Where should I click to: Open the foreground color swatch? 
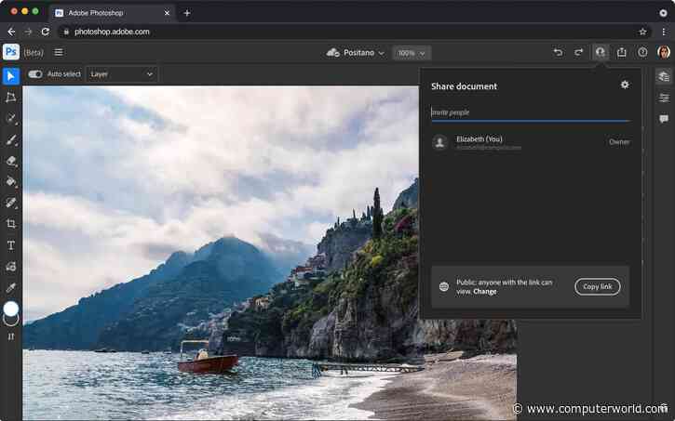[x=11, y=308]
